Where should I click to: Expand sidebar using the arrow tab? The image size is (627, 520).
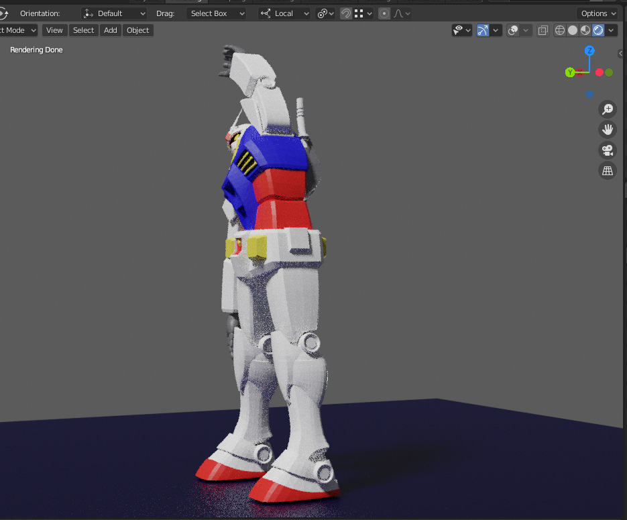point(621,54)
